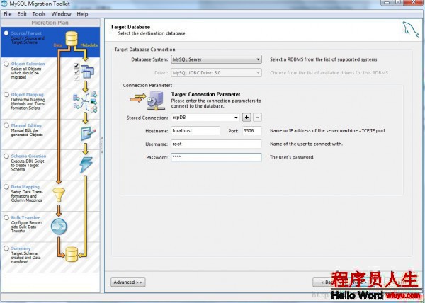Viewport: 425px width, 303px height.
Task: Click the Schema Creation lightning bolt icon
Action: [86, 165]
